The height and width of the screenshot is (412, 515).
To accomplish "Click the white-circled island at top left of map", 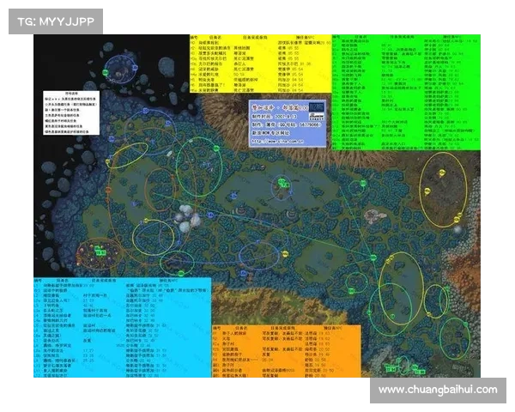I will coord(118,65).
